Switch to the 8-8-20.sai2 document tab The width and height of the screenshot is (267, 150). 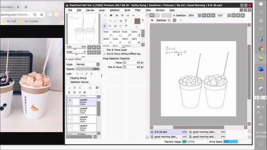coord(169,132)
